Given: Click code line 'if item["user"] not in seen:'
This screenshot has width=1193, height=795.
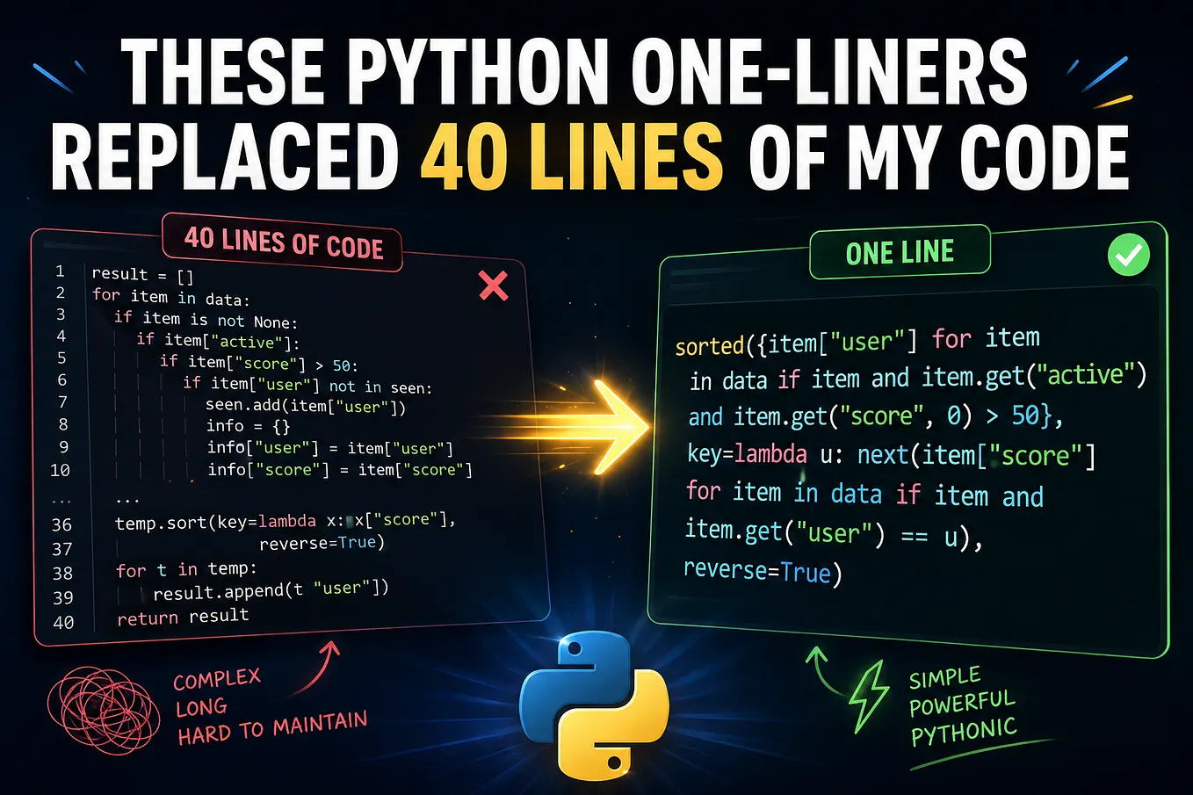Looking at the screenshot, I should (x=307, y=385).
